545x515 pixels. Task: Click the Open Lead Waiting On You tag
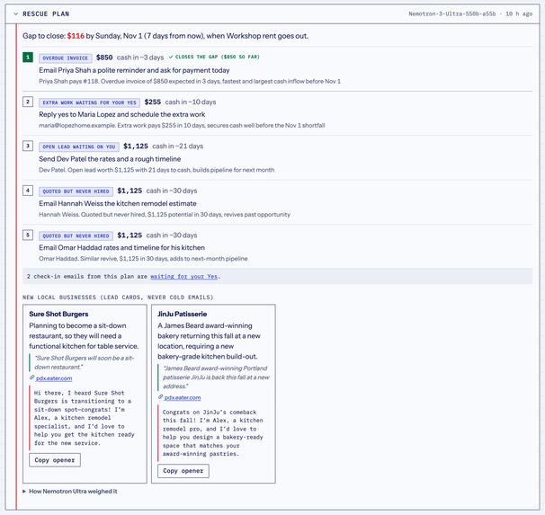click(x=79, y=147)
